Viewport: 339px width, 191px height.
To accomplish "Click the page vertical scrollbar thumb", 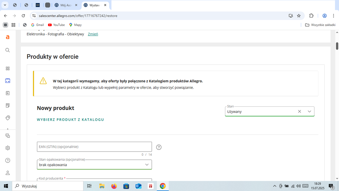I will click(x=337, y=46).
